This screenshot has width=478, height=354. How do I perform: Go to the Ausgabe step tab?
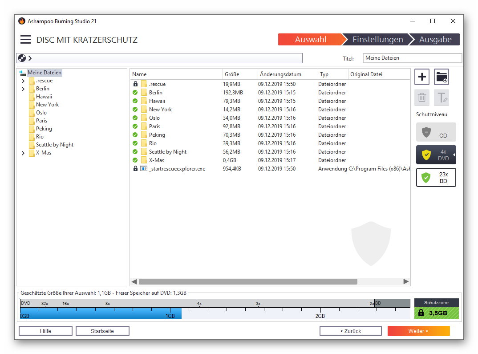point(435,40)
